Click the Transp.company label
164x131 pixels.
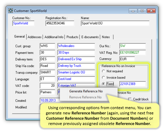tap(27, 73)
